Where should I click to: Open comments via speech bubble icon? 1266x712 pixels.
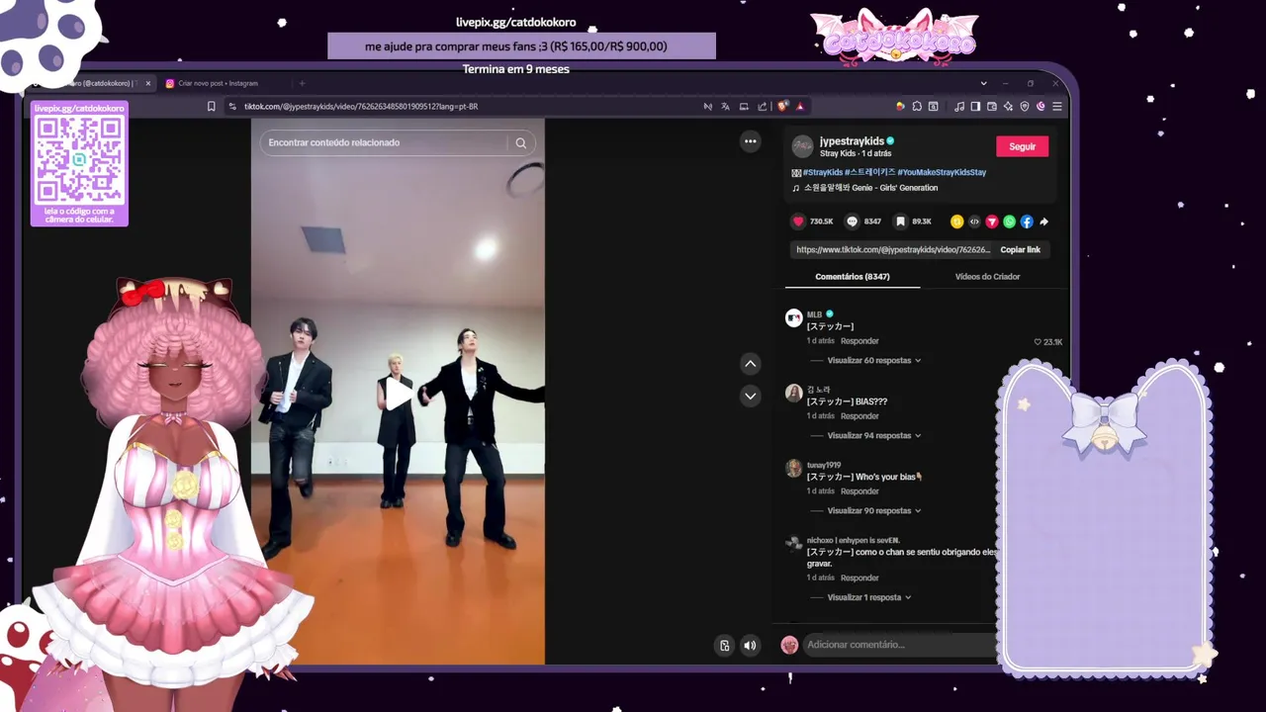(853, 222)
